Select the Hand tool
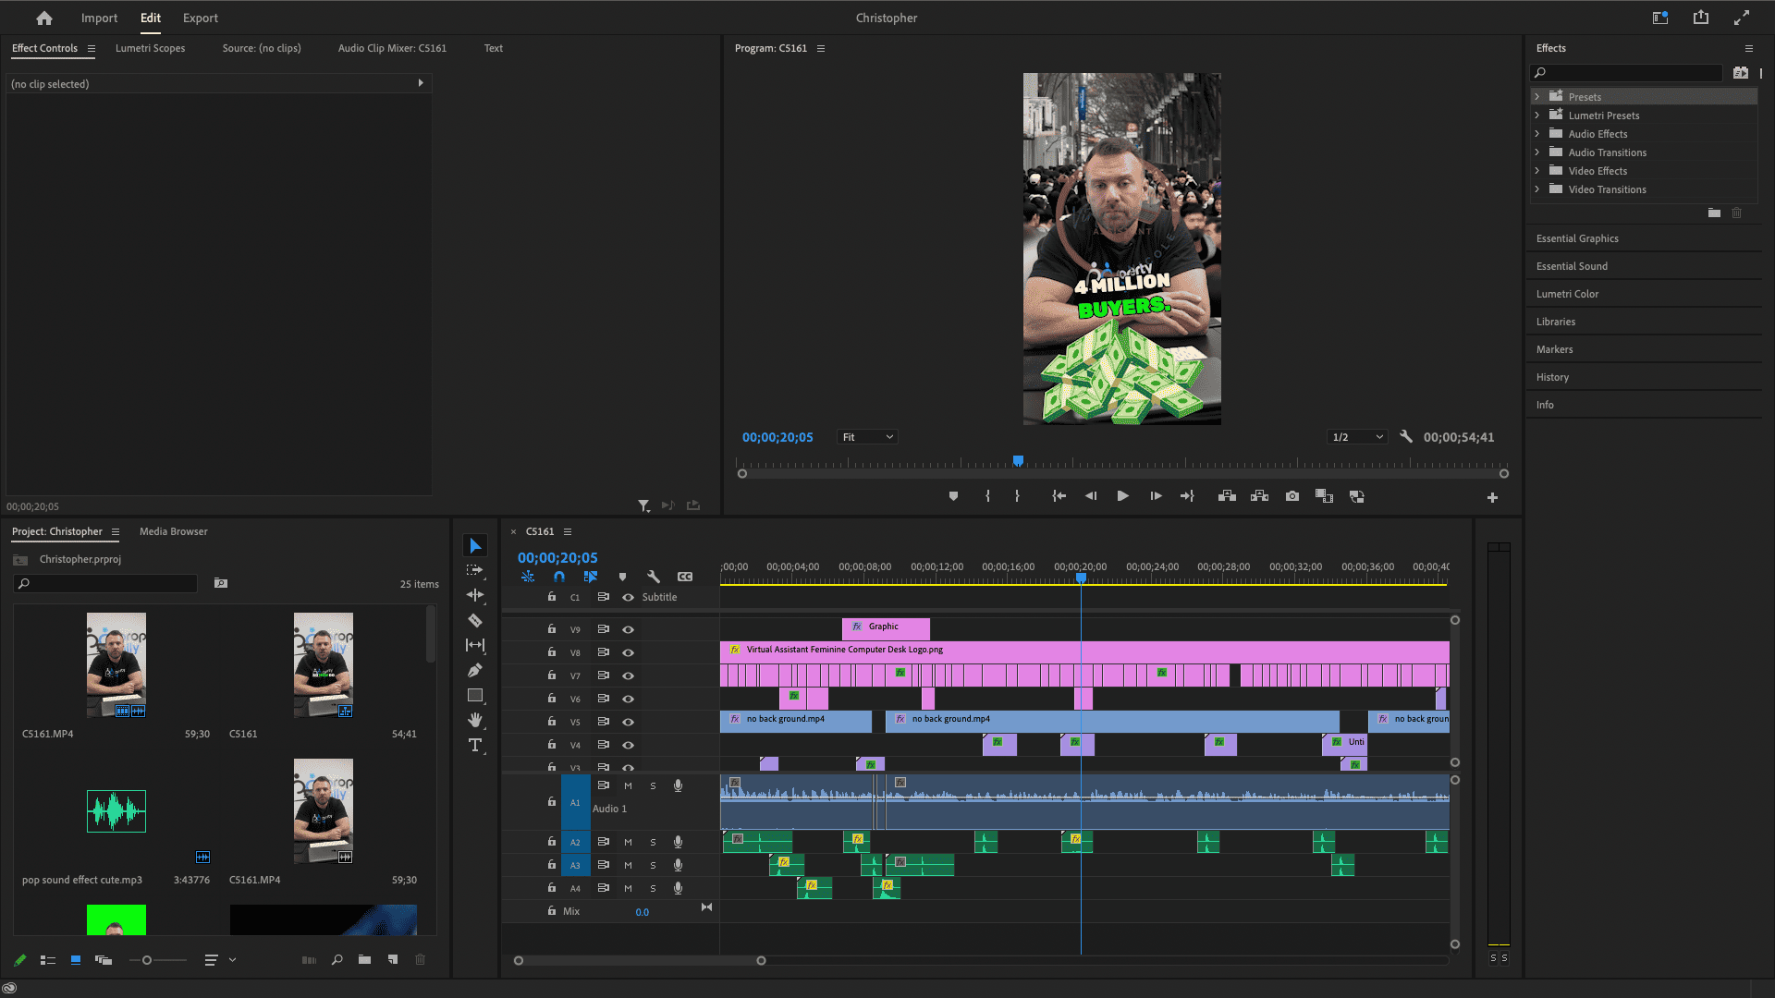Screen dimensions: 1775x998 pyautogui.click(x=475, y=720)
